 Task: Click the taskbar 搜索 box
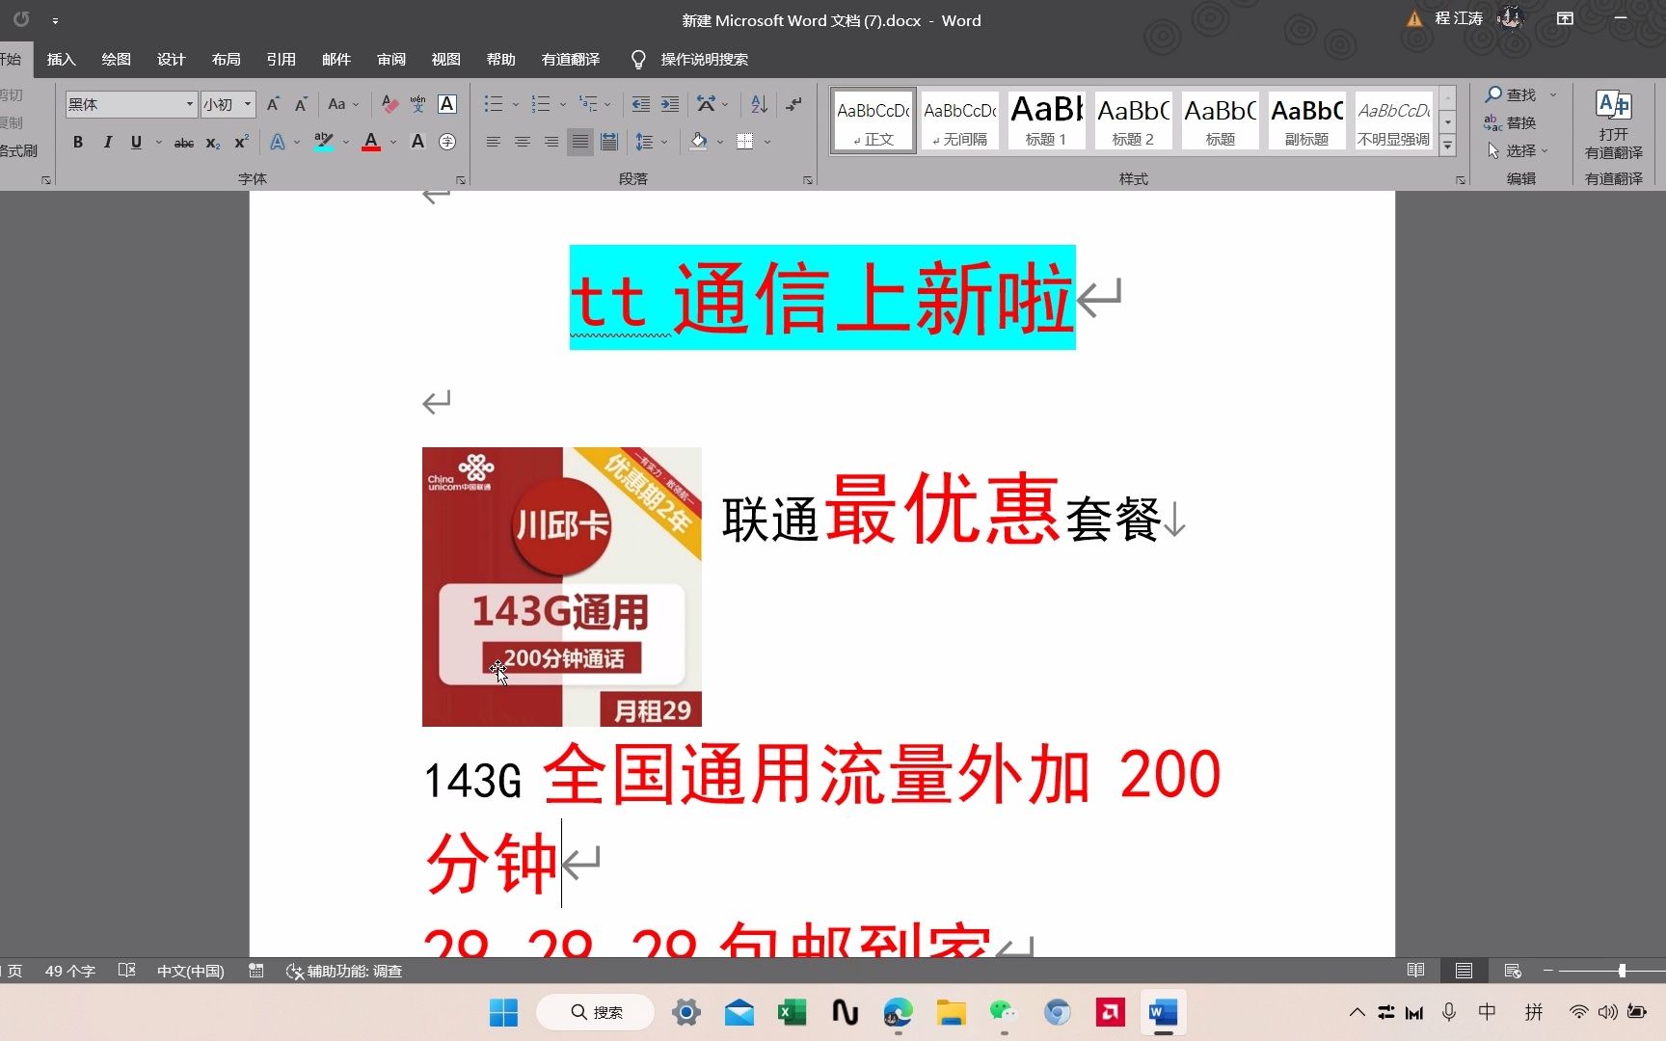[x=596, y=1012]
